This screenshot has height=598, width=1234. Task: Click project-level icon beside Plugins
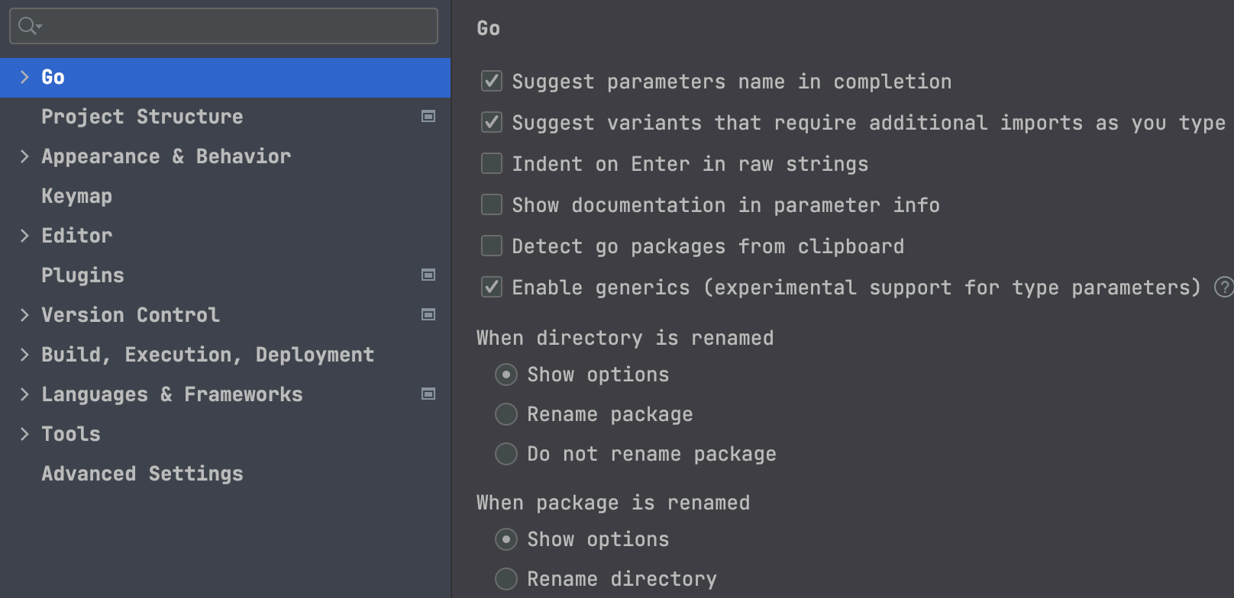(428, 275)
